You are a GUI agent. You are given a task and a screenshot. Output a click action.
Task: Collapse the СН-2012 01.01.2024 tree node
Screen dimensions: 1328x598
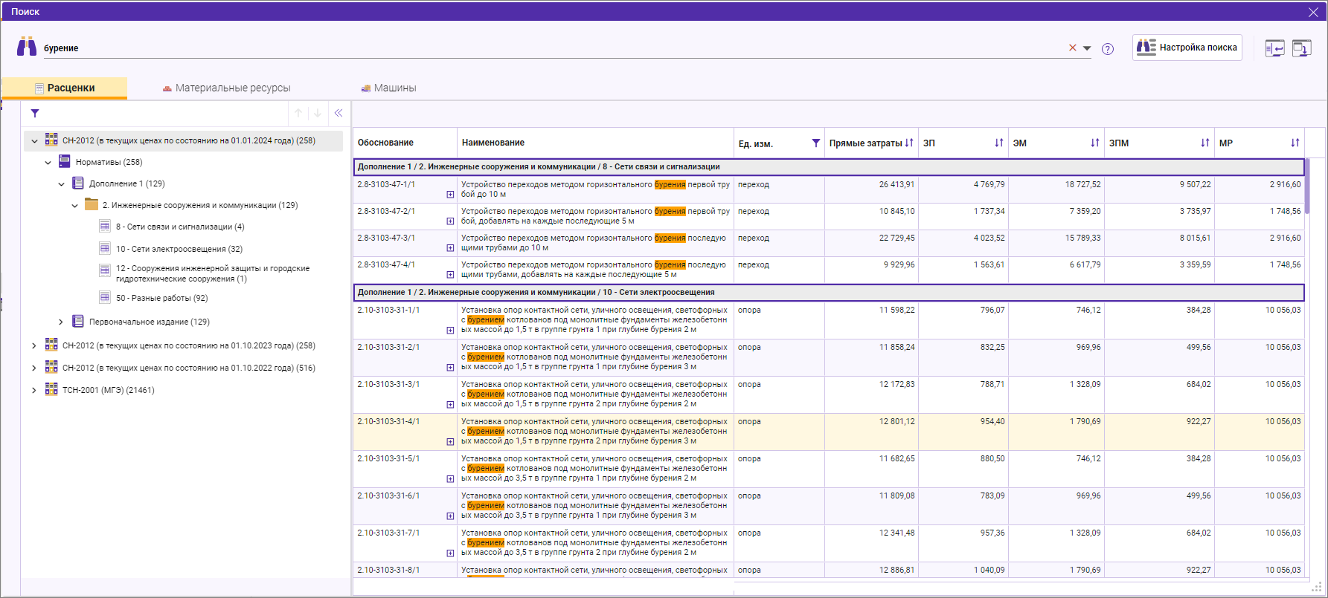[x=34, y=140]
